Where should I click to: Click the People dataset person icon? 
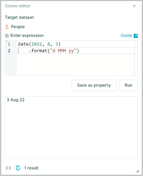pos(7,27)
